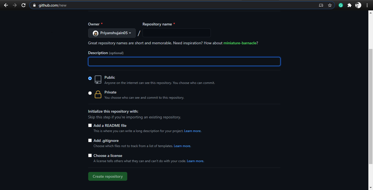Click the browser forward arrow
Viewport: 373px width, 190px height.
click(15, 5)
